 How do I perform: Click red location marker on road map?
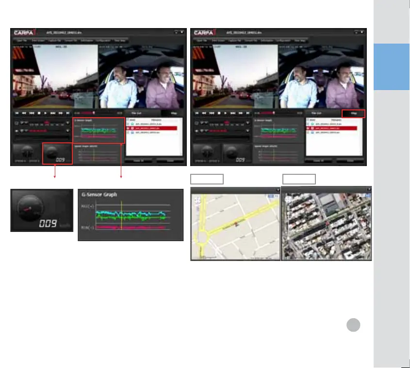point(237,224)
